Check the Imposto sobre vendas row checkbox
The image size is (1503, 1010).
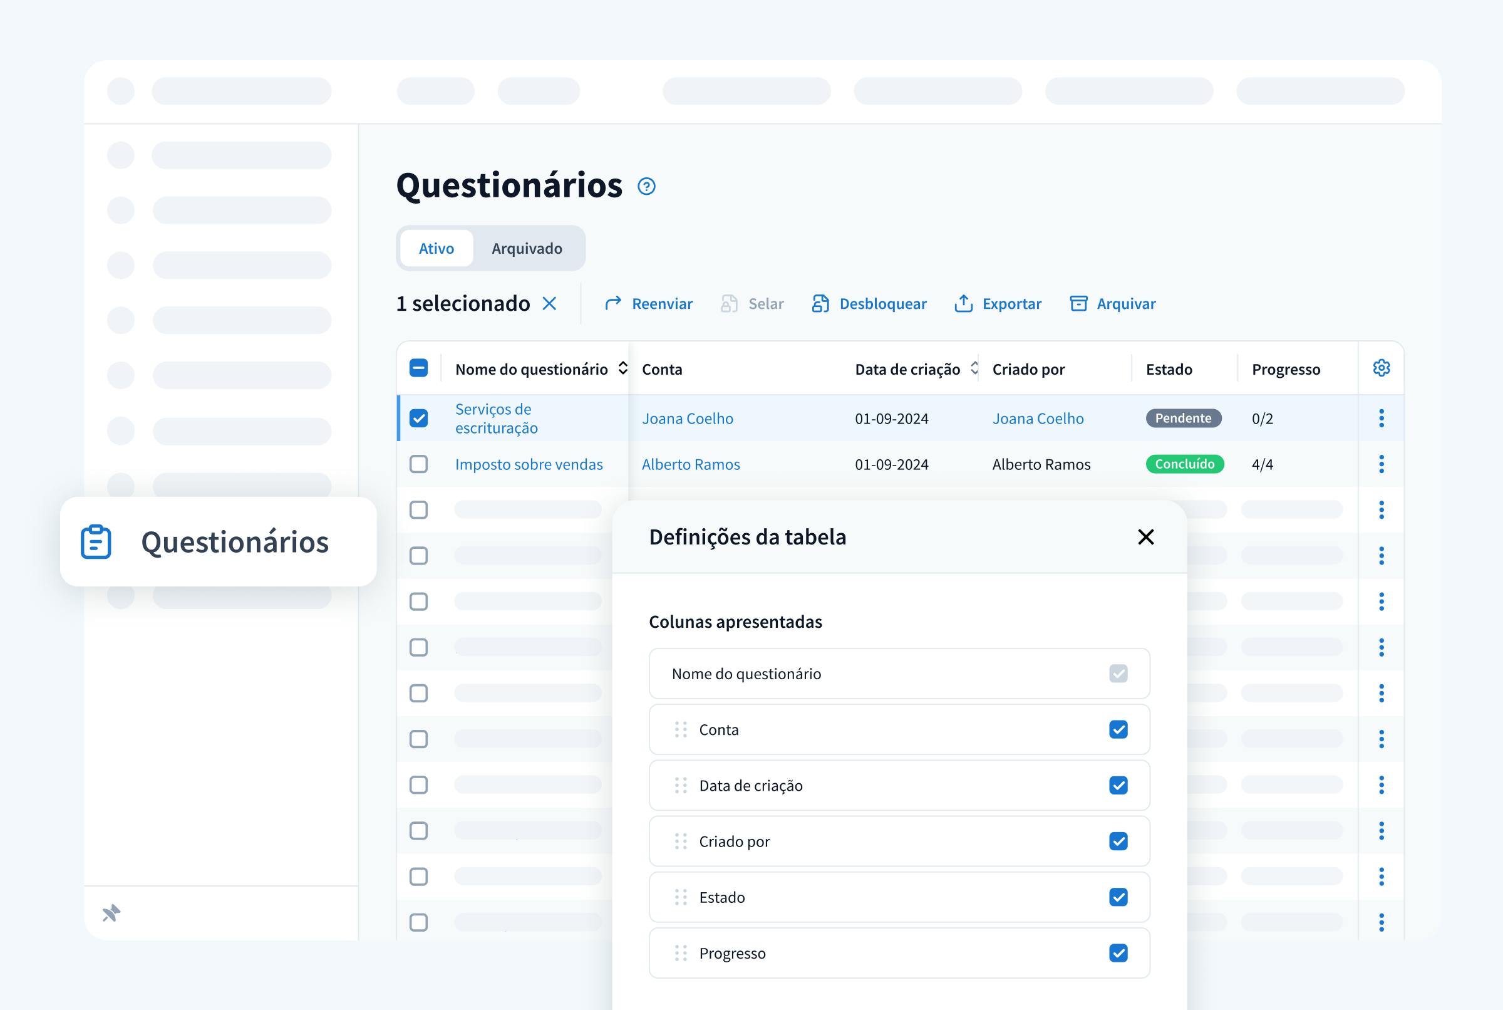tap(418, 464)
